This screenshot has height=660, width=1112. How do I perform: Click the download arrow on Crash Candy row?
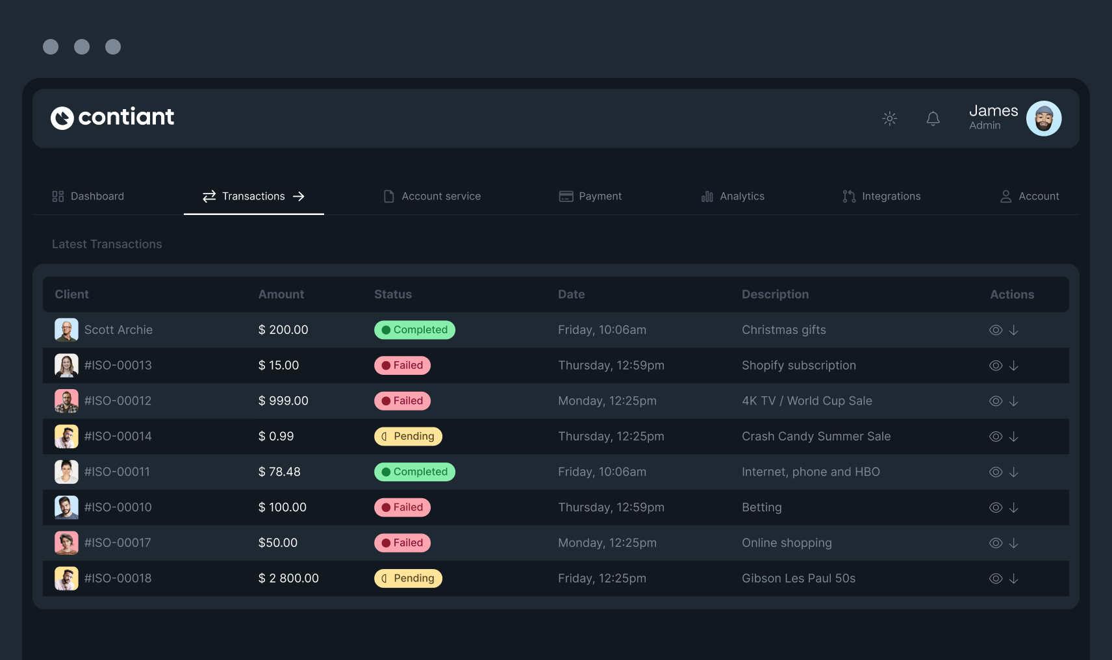pos(1014,436)
